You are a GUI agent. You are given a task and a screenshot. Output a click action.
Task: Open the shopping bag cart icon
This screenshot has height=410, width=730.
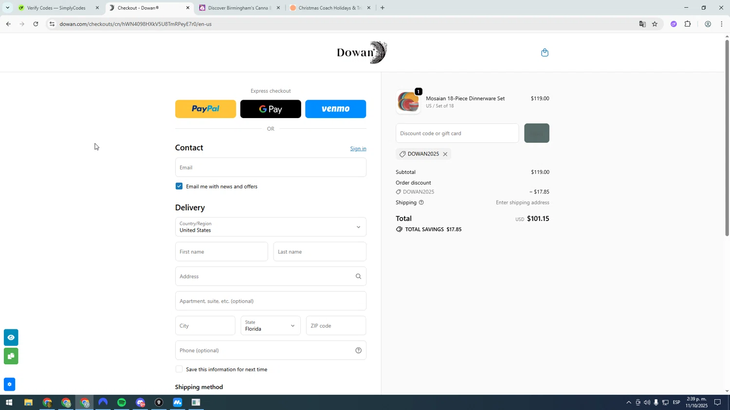click(545, 52)
